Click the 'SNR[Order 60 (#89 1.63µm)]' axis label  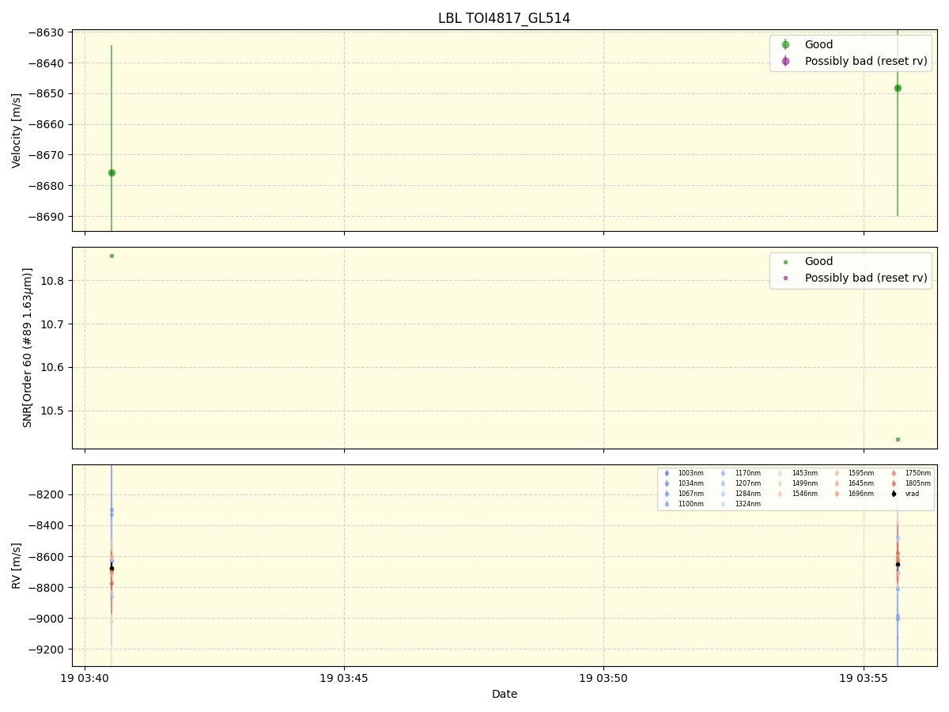(27, 347)
